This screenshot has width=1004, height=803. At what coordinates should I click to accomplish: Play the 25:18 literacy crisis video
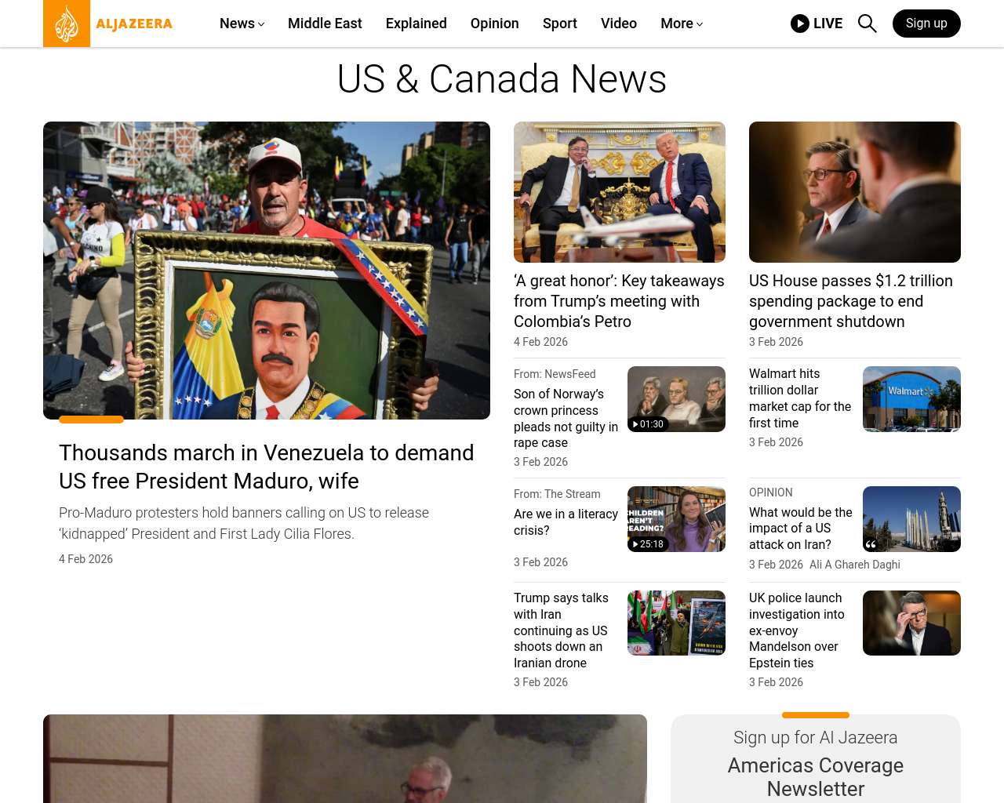[648, 544]
